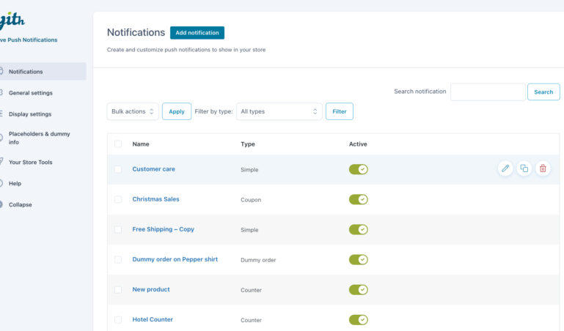
Task: Open Display settings in sidebar
Action: [x=30, y=114]
